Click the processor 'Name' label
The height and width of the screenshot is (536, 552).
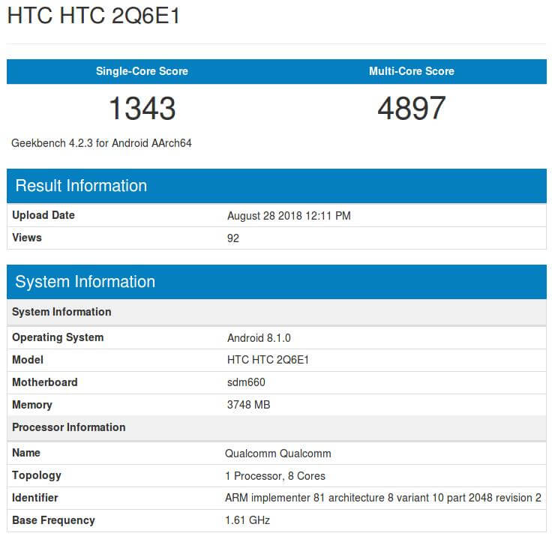point(26,453)
